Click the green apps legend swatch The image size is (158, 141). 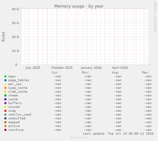click(5, 76)
